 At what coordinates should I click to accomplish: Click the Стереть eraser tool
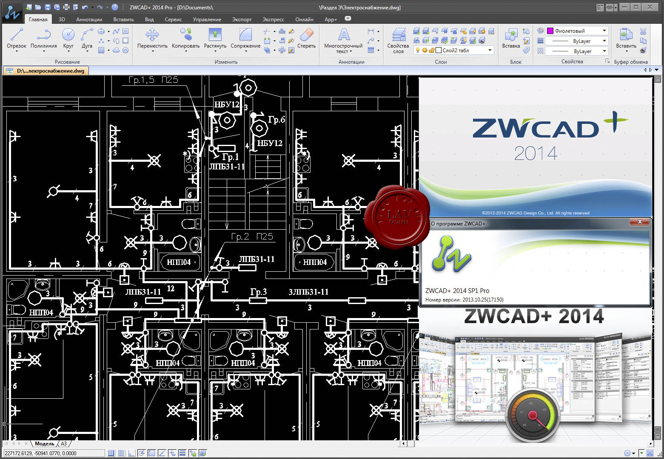(x=306, y=38)
